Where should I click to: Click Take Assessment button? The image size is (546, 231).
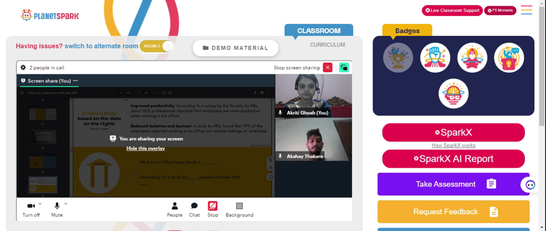pyautogui.click(x=453, y=184)
